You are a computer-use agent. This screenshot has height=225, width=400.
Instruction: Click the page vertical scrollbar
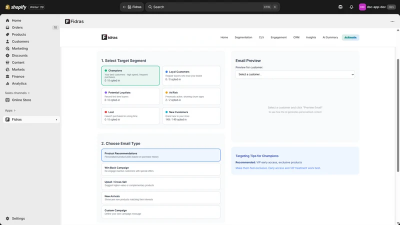click(397, 115)
